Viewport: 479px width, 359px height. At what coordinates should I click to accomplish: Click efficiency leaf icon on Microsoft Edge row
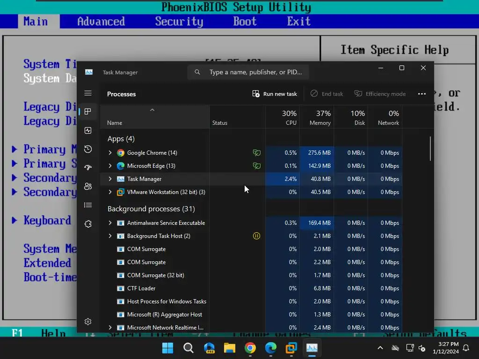pyautogui.click(x=257, y=166)
